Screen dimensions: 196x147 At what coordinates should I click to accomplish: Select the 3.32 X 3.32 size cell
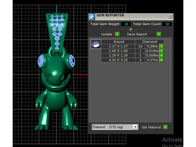pos(118,60)
